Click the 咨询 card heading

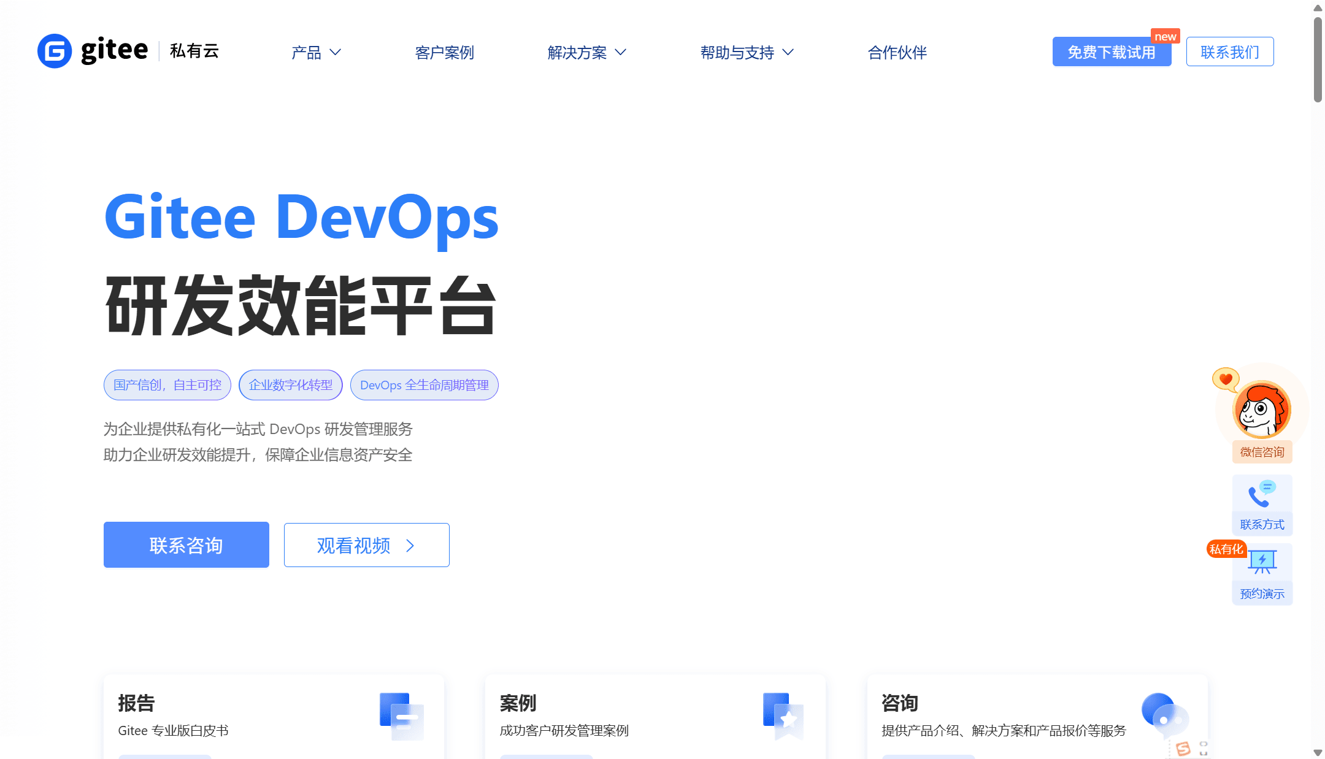tap(900, 703)
